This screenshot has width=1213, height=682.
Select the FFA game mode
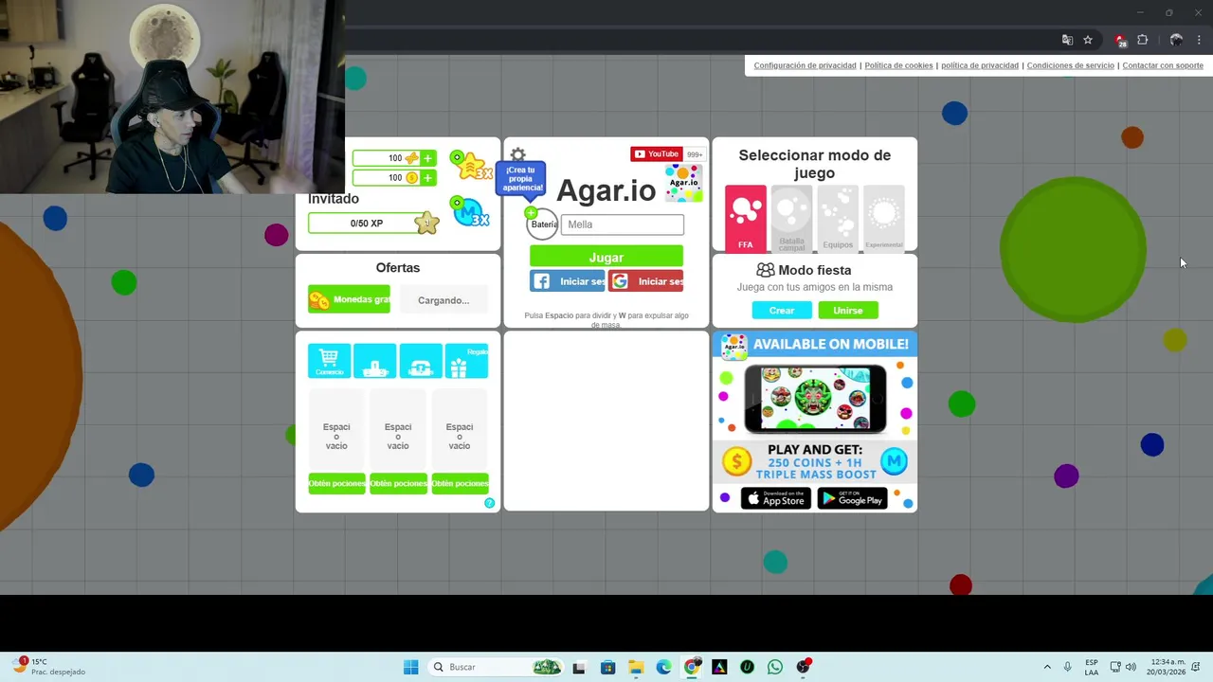click(746, 219)
